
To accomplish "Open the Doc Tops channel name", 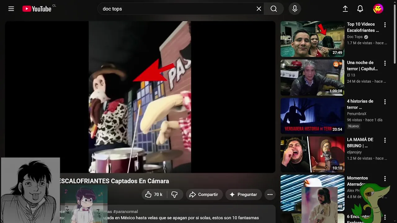I will (355, 37).
